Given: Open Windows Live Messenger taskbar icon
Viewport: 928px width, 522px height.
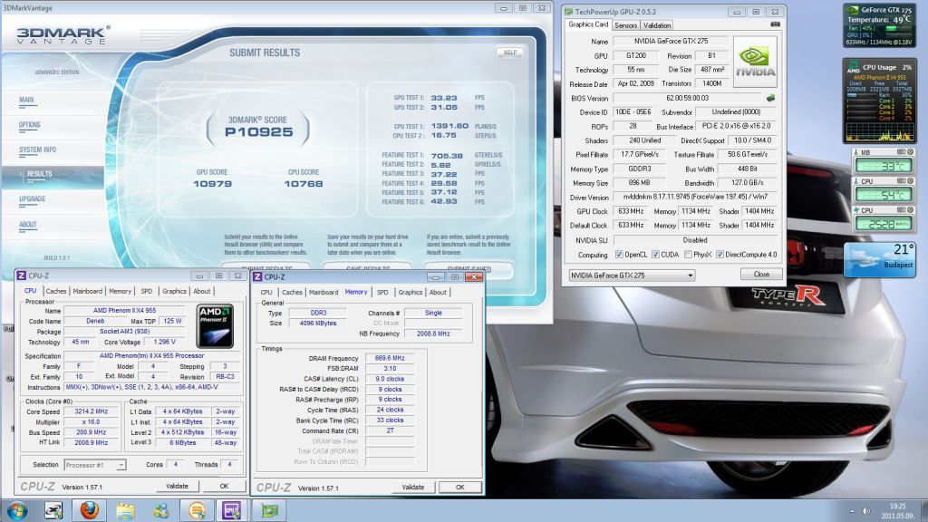Looking at the screenshot, I should click(x=160, y=510).
